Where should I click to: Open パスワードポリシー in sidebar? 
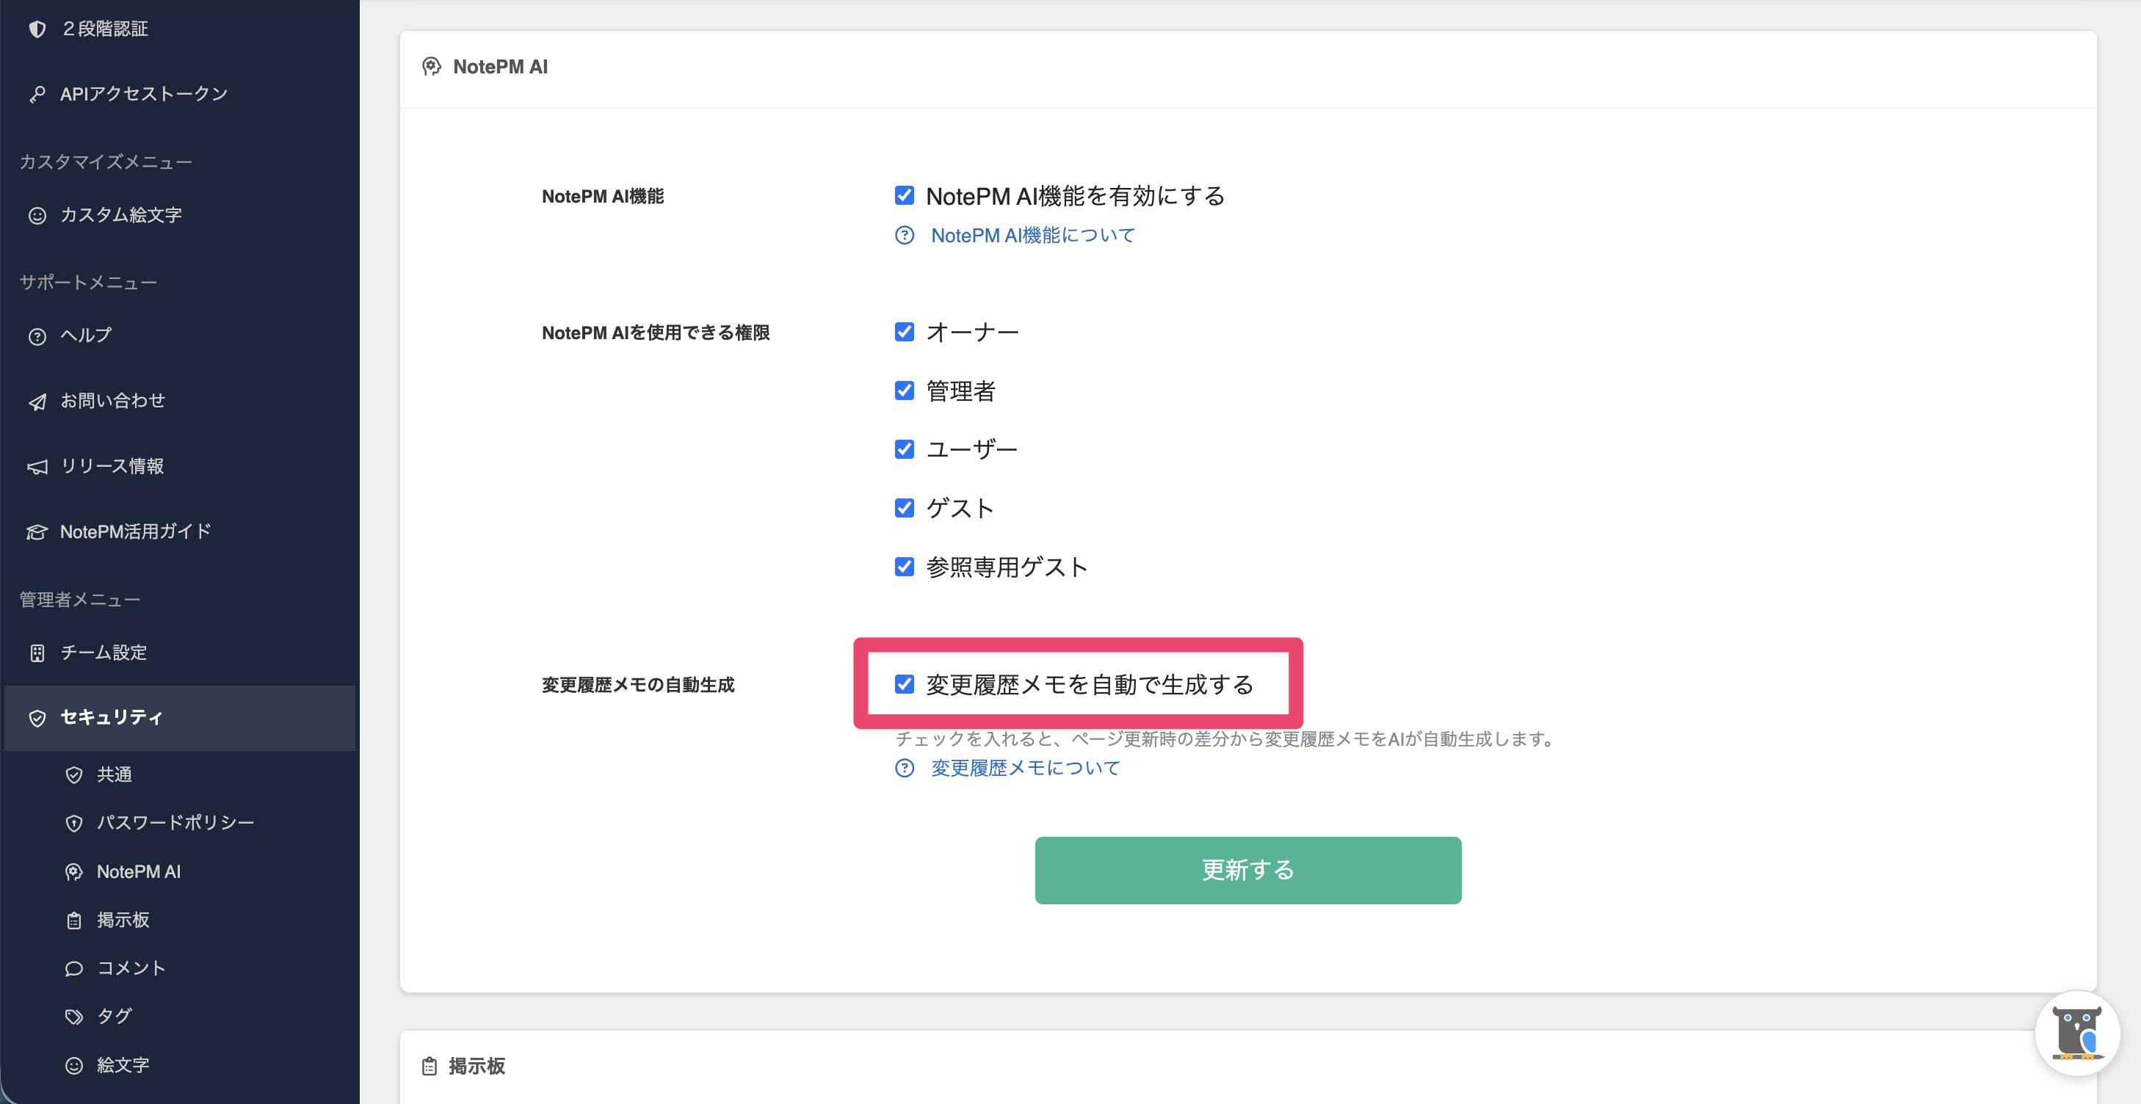[x=175, y=822]
